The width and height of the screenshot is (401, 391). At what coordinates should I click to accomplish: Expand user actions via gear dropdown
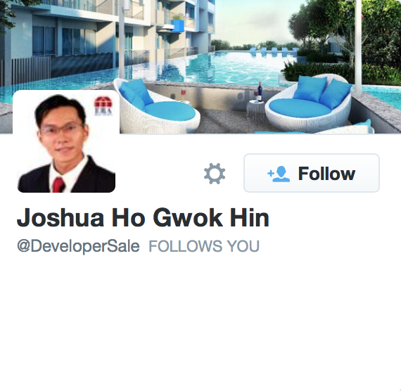[x=215, y=174]
